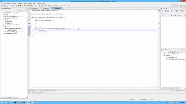The image size is (186, 104).
Task: Toggle code folding at second @Override line
Action: click(31, 27)
